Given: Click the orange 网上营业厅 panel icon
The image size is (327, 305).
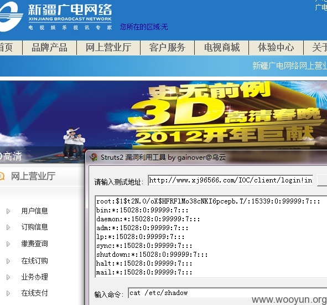Looking at the screenshot, I should point(2,176).
